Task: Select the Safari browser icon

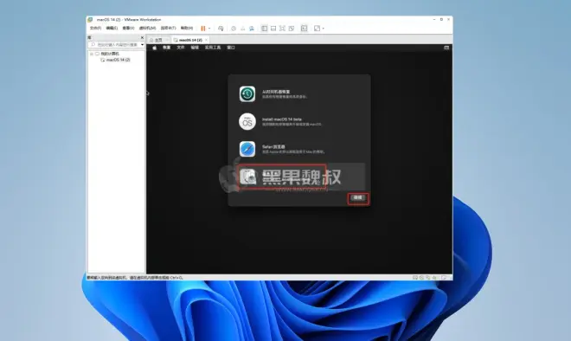Action: click(247, 149)
